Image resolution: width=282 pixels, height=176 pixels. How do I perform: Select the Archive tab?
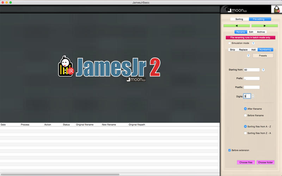(261, 32)
